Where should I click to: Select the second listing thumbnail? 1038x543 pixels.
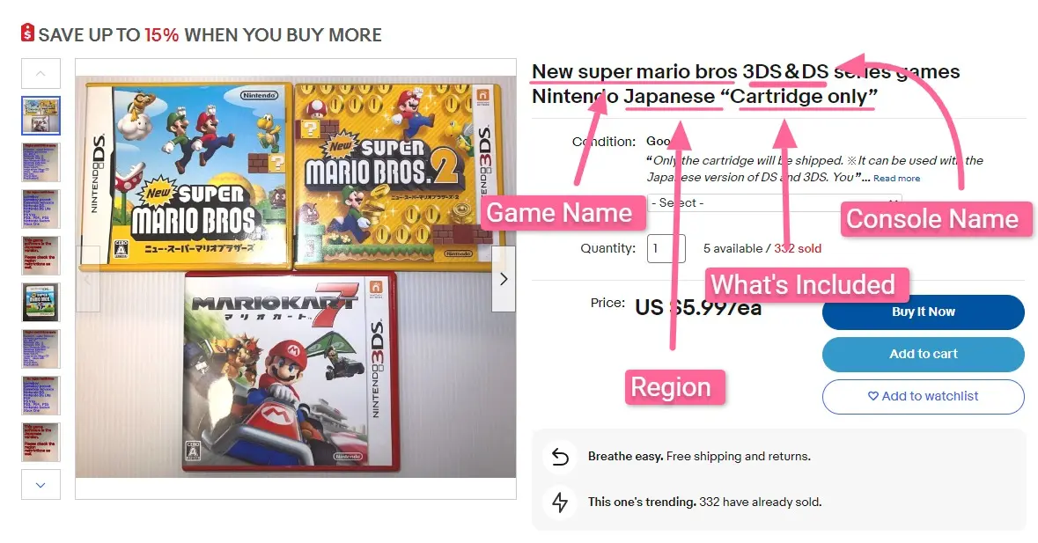pyautogui.click(x=40, y=162)
